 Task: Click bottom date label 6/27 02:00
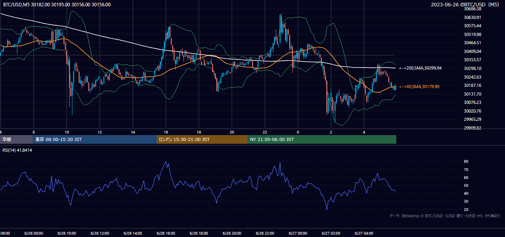(x=331, y=233)
